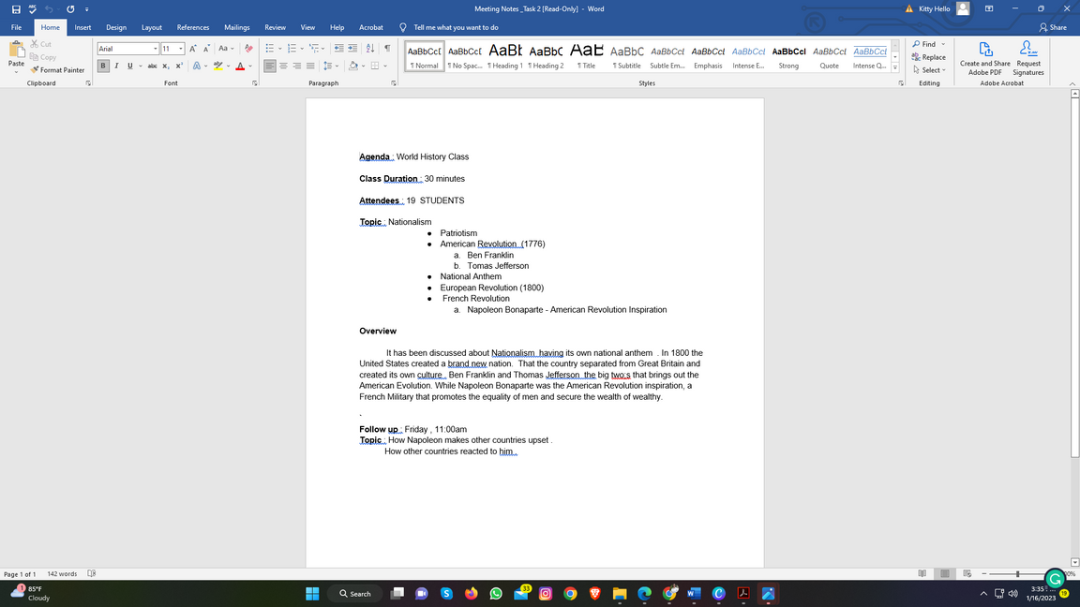Viewport: 1080px width, 607px height.
Task: Open the Select dropdown in Editing group
Action: 929,70
